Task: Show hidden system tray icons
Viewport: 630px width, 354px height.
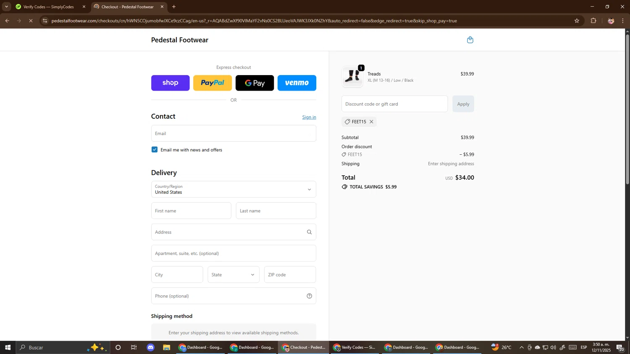Action: tap(522, 347)
